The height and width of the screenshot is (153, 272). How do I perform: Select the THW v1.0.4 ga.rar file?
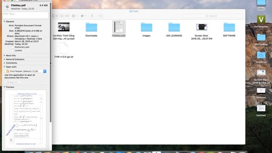click(64, 48)
